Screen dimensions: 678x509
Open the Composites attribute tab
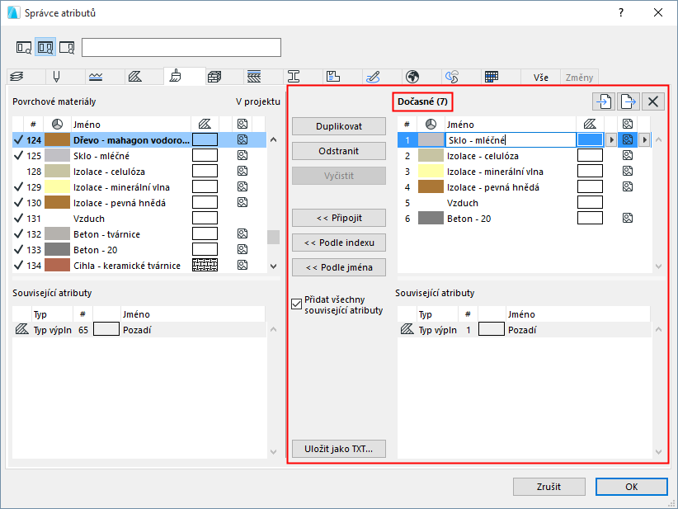click(254, 77)
